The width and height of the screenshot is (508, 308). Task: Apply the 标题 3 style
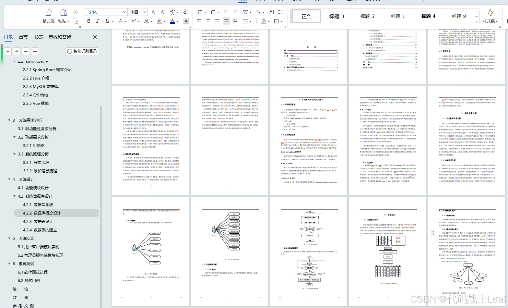pyautogui.click(x=398, y=16)
